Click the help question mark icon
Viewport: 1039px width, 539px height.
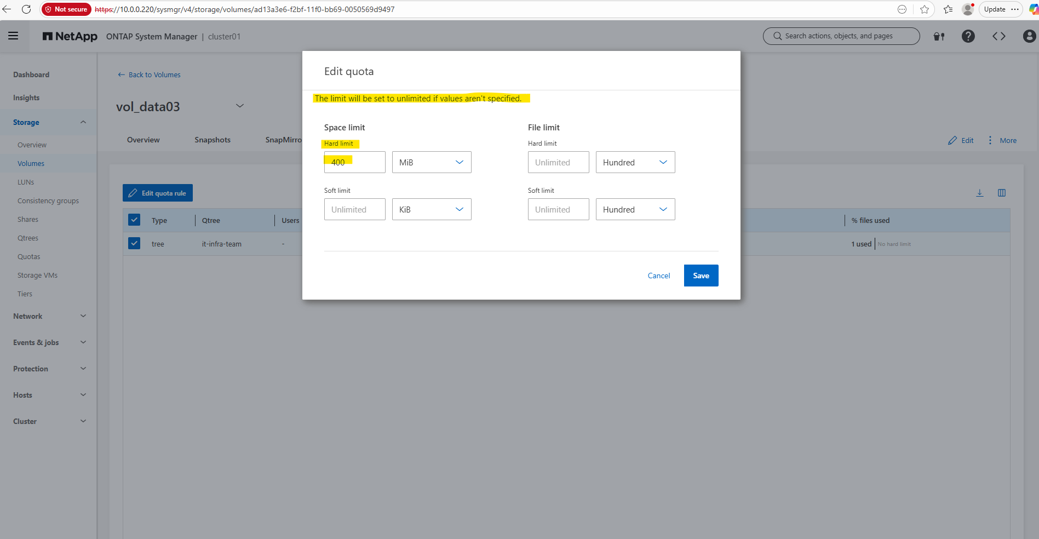[x=968, y=36]
